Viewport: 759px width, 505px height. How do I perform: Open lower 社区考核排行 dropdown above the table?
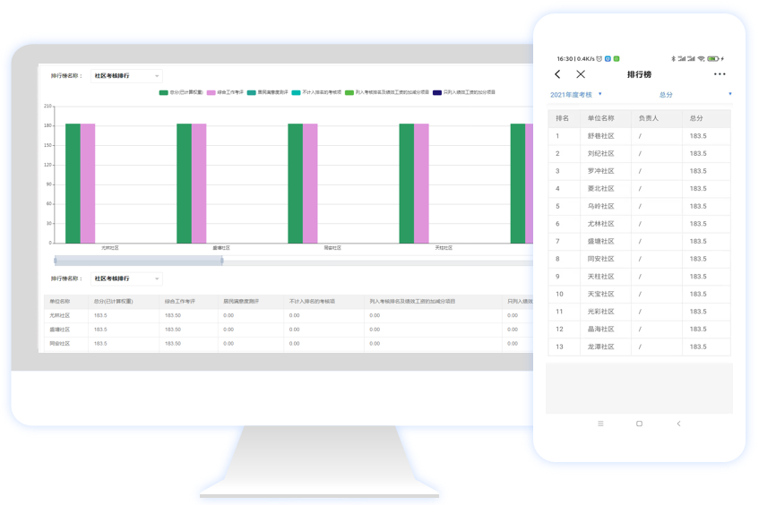click(x=126, y=278)
